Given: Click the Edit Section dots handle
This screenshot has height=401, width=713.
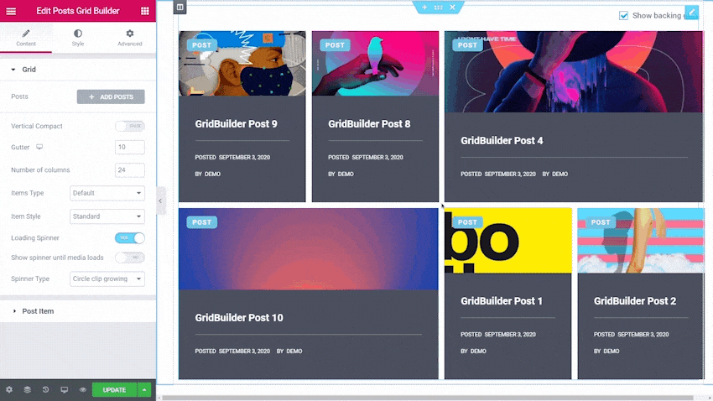Looking at the screenshot, I should pos(439,8).
